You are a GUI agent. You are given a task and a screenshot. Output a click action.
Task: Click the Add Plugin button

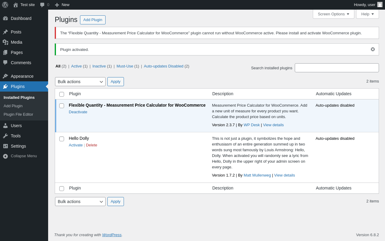pos(93,20)
